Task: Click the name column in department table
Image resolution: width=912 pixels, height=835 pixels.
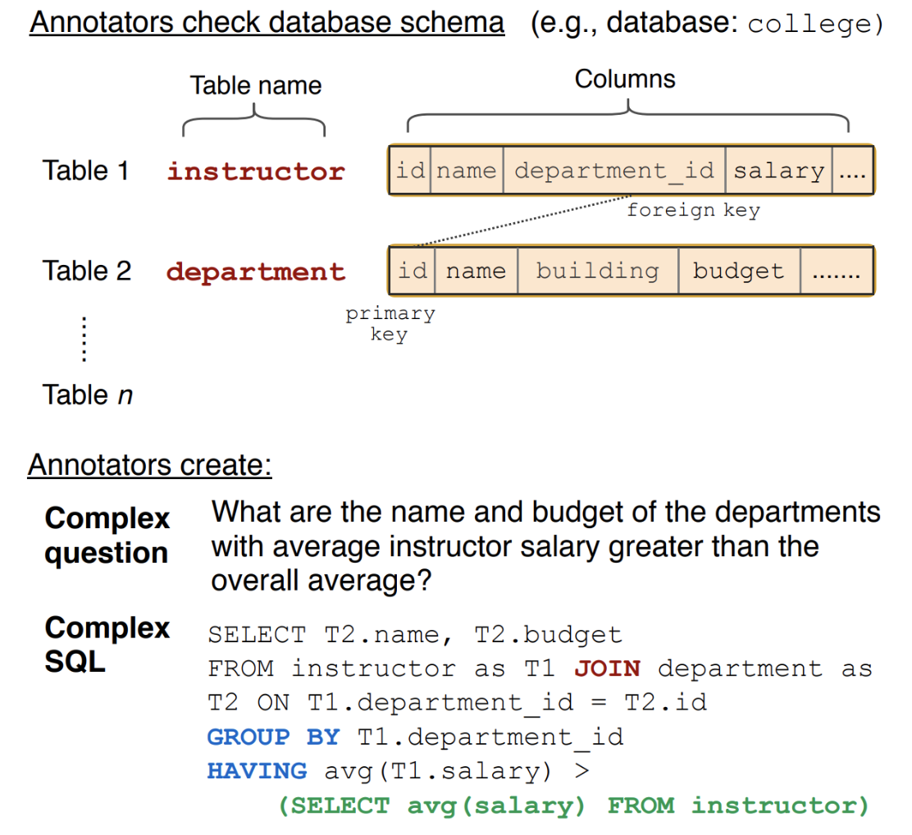Action: tap(476, 271)
